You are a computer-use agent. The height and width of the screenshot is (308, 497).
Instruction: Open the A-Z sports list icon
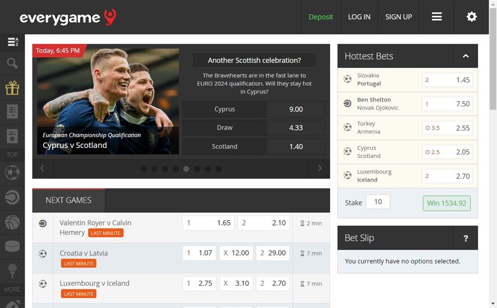pyautogui.click(x=12, y=42)
